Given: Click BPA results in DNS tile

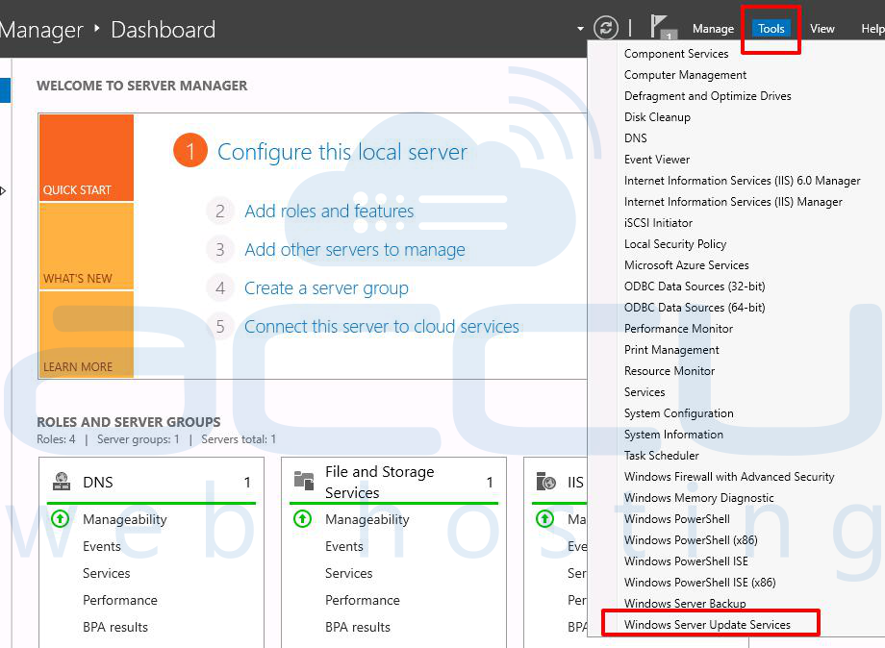Looking at the screenshot, I should (115, 627).
